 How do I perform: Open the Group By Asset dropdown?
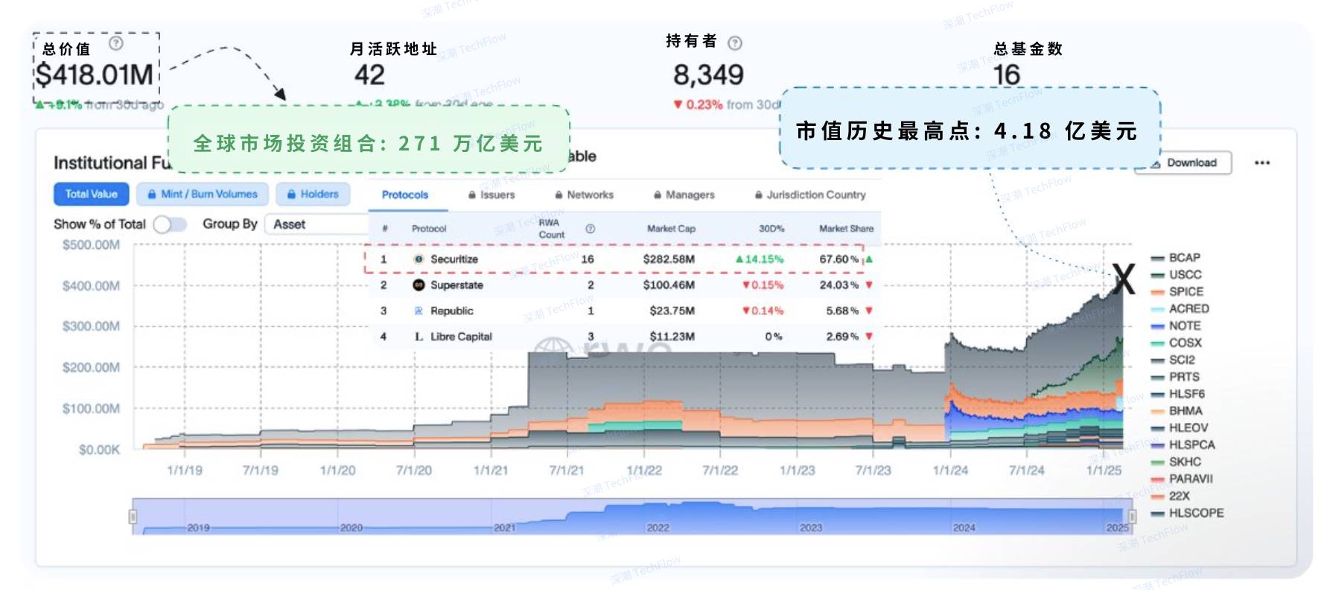(x=316, y=224)
